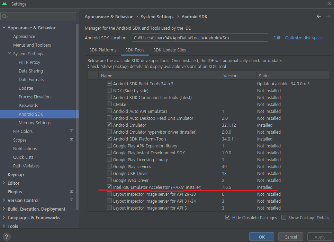Check Android Emulator hypervisor driver checkbox
Viewport: 334px width, 242px height.
click(x=109, y=132)
